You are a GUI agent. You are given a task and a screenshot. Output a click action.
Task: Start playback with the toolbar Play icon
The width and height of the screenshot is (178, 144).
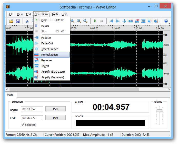click(95, 21)
